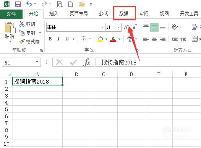Apply red font color to text
Image resolution: width=201 pixels, height=148 pixels.
(113, 39)
